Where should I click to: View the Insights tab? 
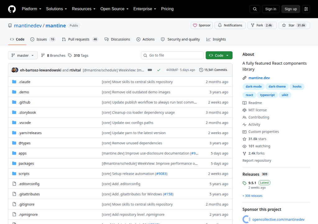coord(216,40)
